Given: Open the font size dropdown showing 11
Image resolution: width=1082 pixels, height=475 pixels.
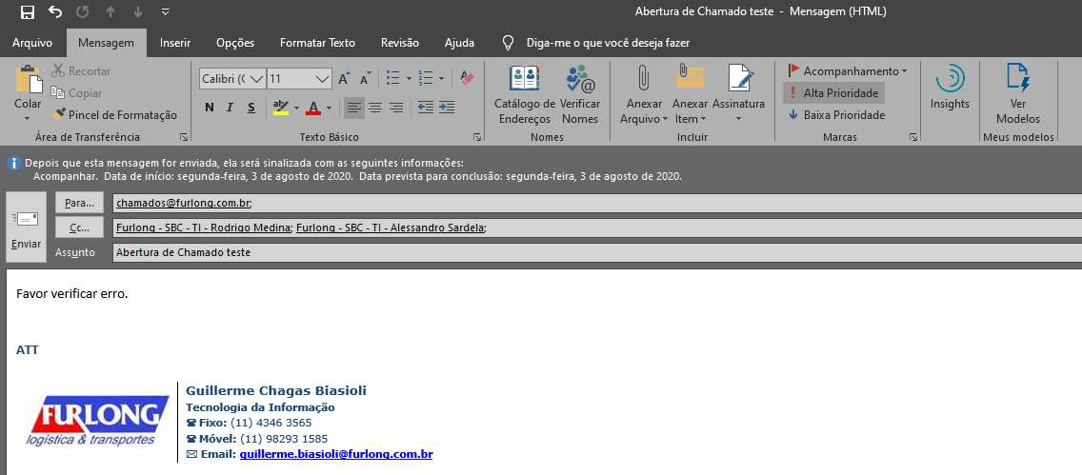Looking at the screenshot, I should coord(322,79).
